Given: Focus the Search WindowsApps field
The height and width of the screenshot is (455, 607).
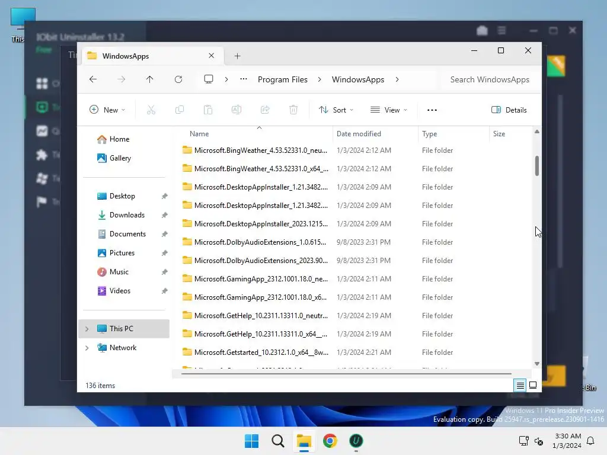Looking at the screenshot, I should click(490, 79).
